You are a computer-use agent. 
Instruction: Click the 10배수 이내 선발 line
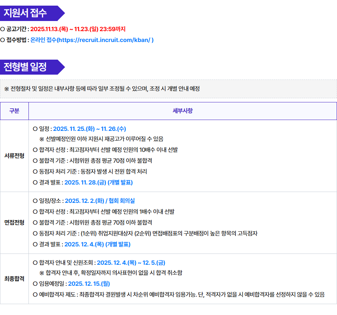coord(105,150)
